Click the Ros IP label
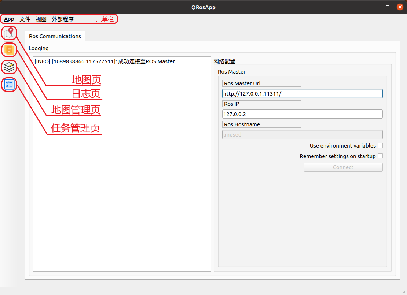 (x=262, y=104)
